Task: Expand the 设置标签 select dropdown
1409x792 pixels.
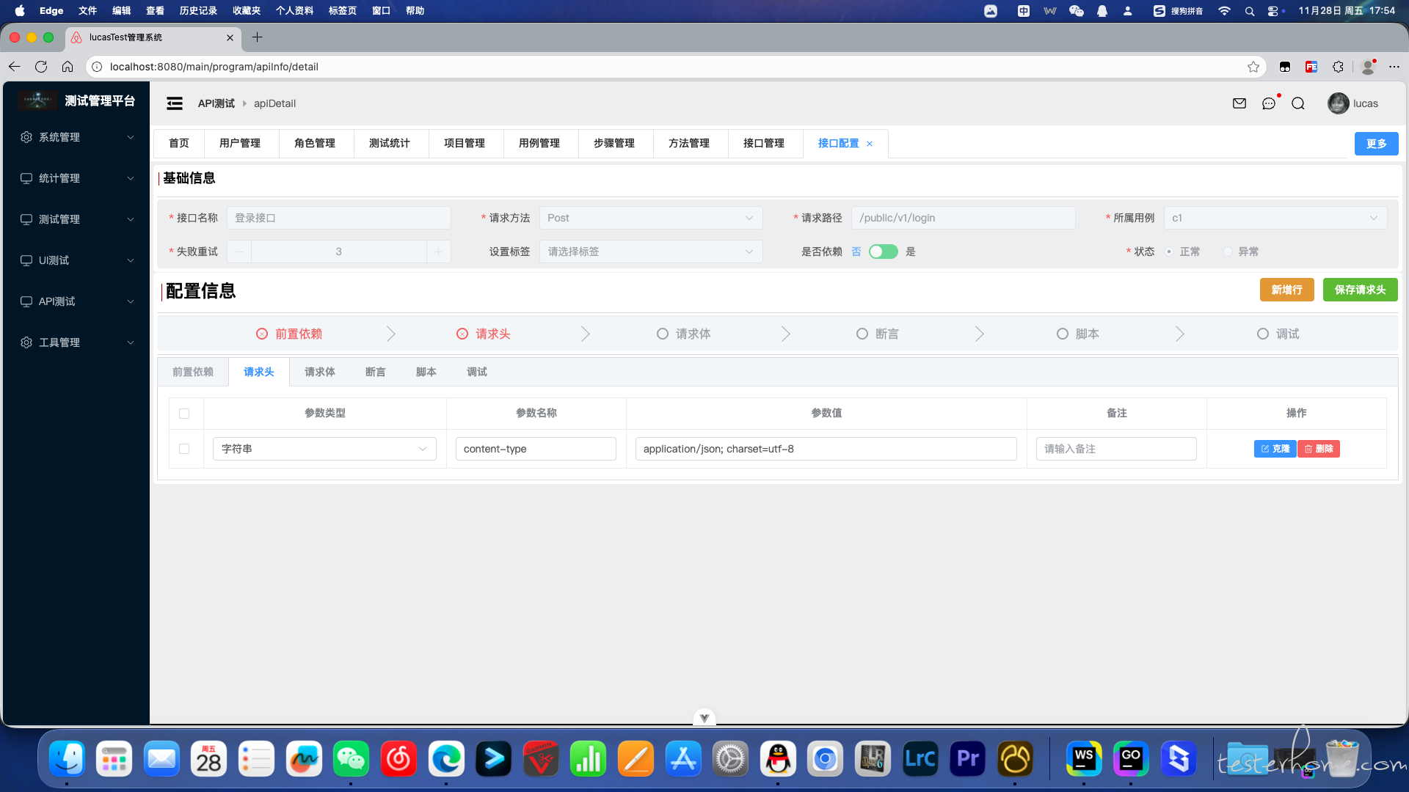Action: pyautogui.click(x=650, y=252)
